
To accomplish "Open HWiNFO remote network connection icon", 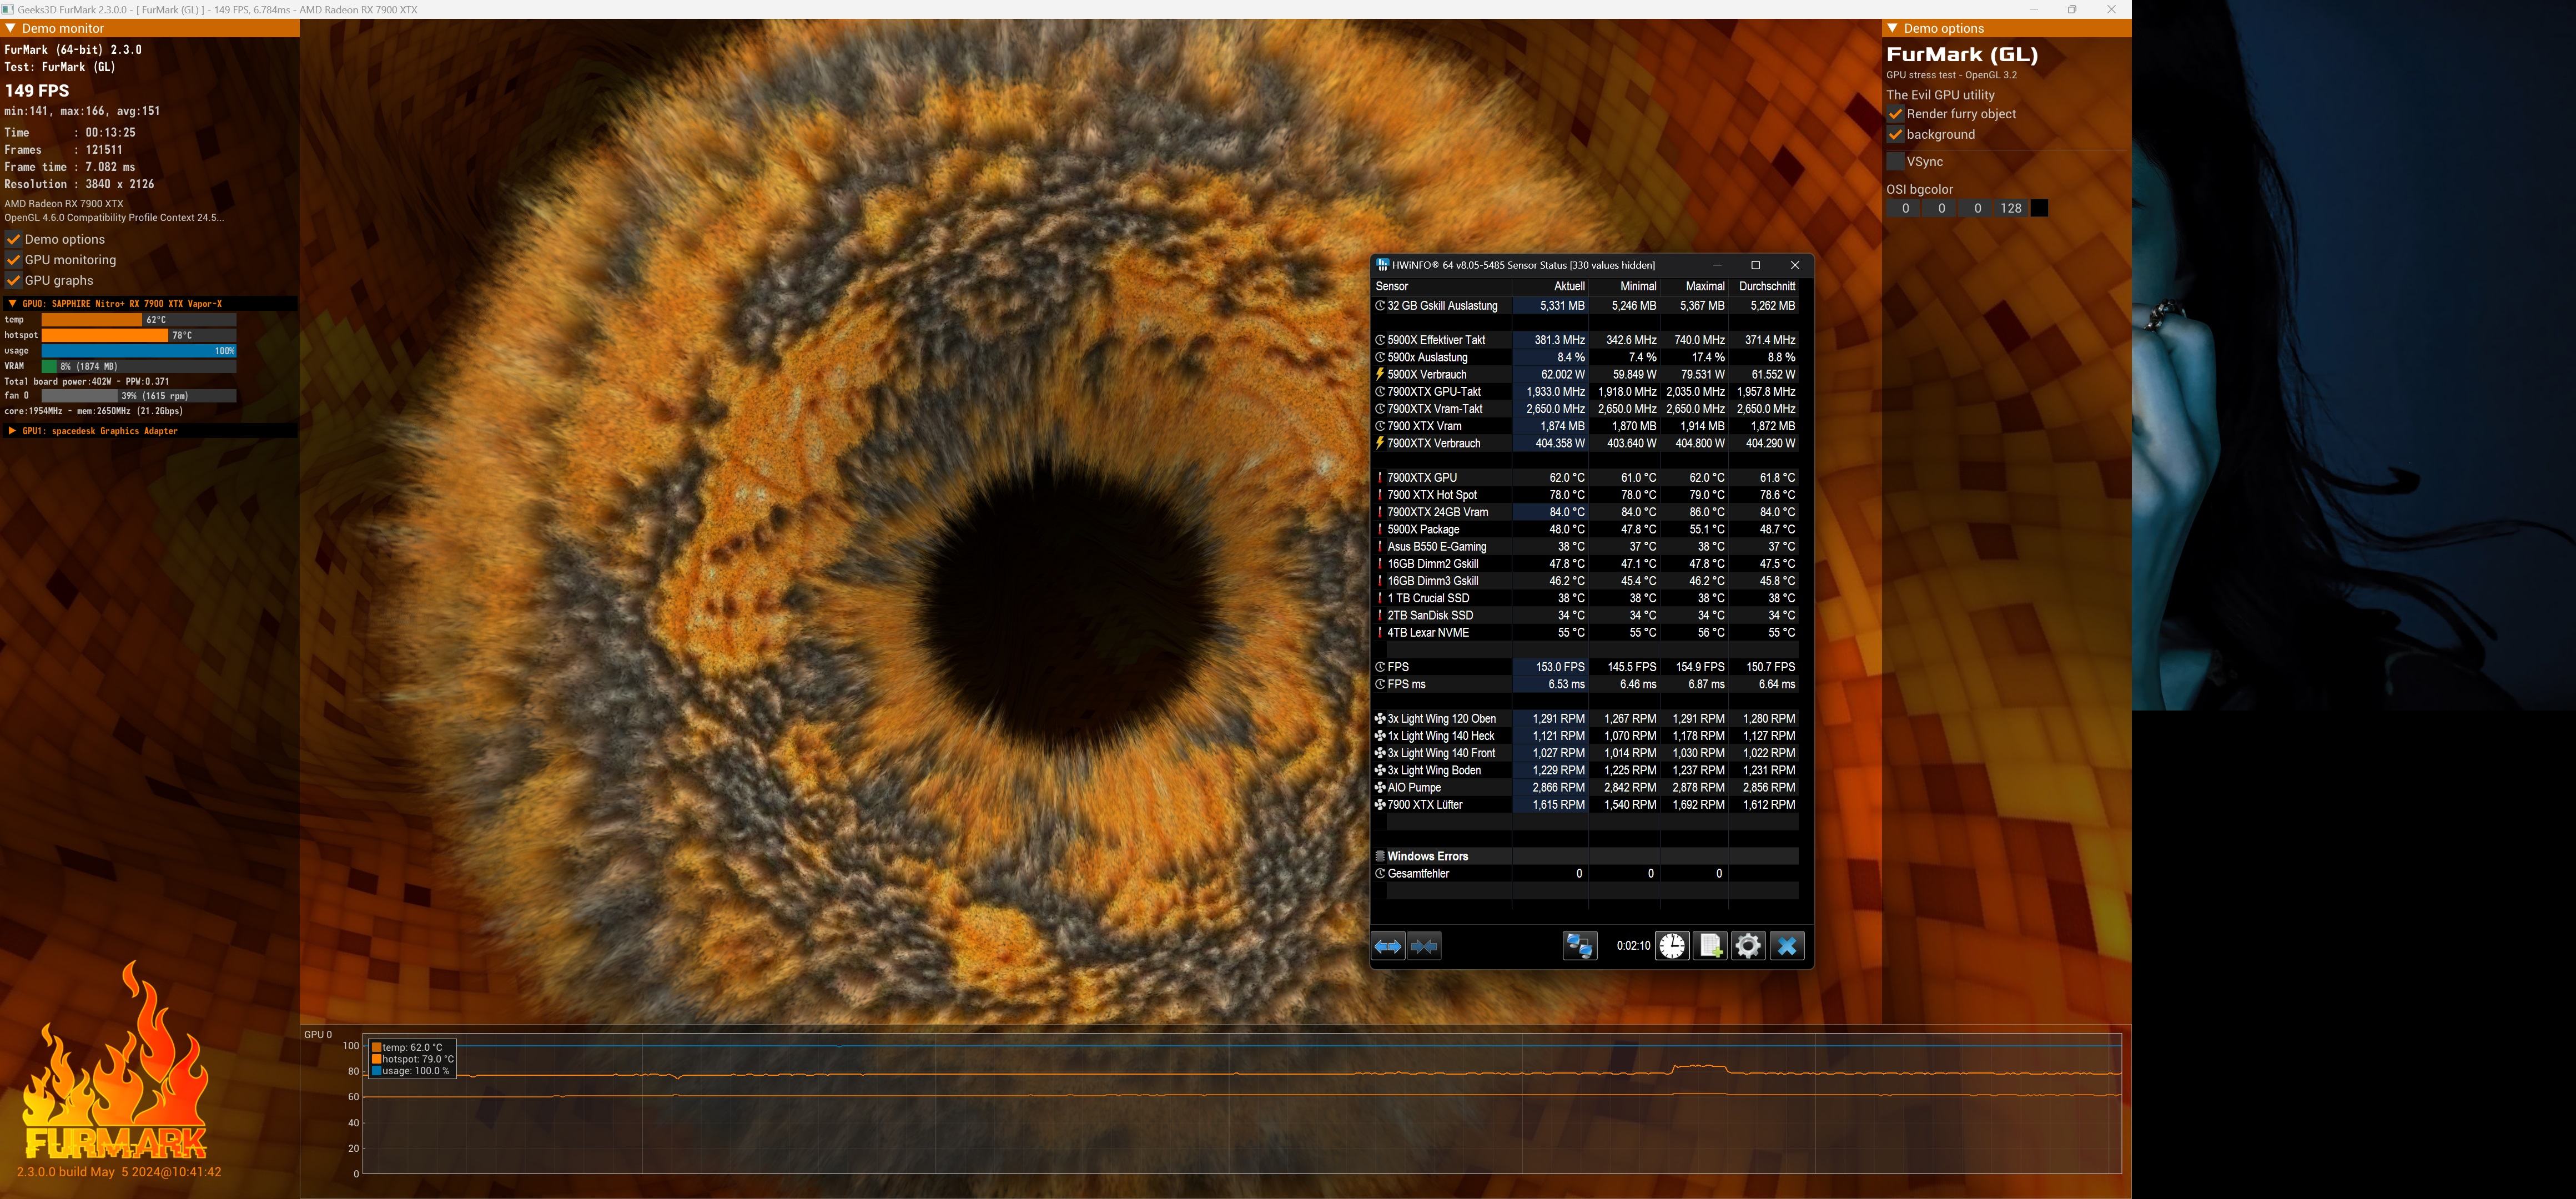I will [x=1580, y=946].
